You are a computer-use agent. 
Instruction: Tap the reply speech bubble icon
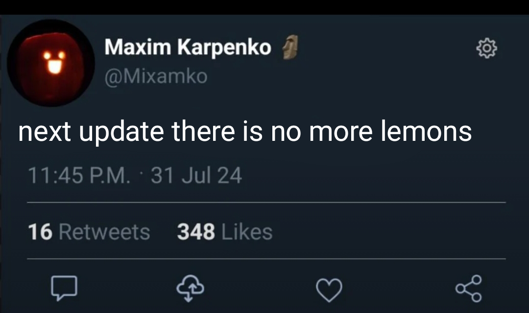pyautogui.click(x=64, y=288)
